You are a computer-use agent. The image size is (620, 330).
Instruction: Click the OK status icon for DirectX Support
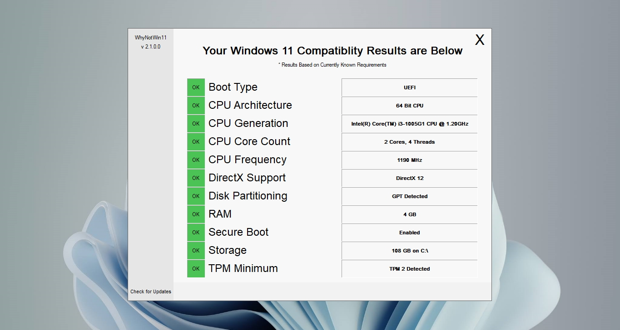[196, 178]
